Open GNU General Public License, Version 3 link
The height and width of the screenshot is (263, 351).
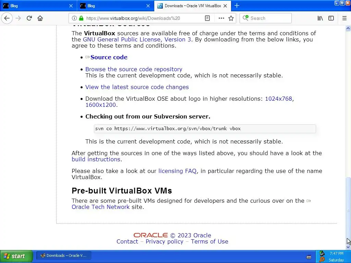137,40
